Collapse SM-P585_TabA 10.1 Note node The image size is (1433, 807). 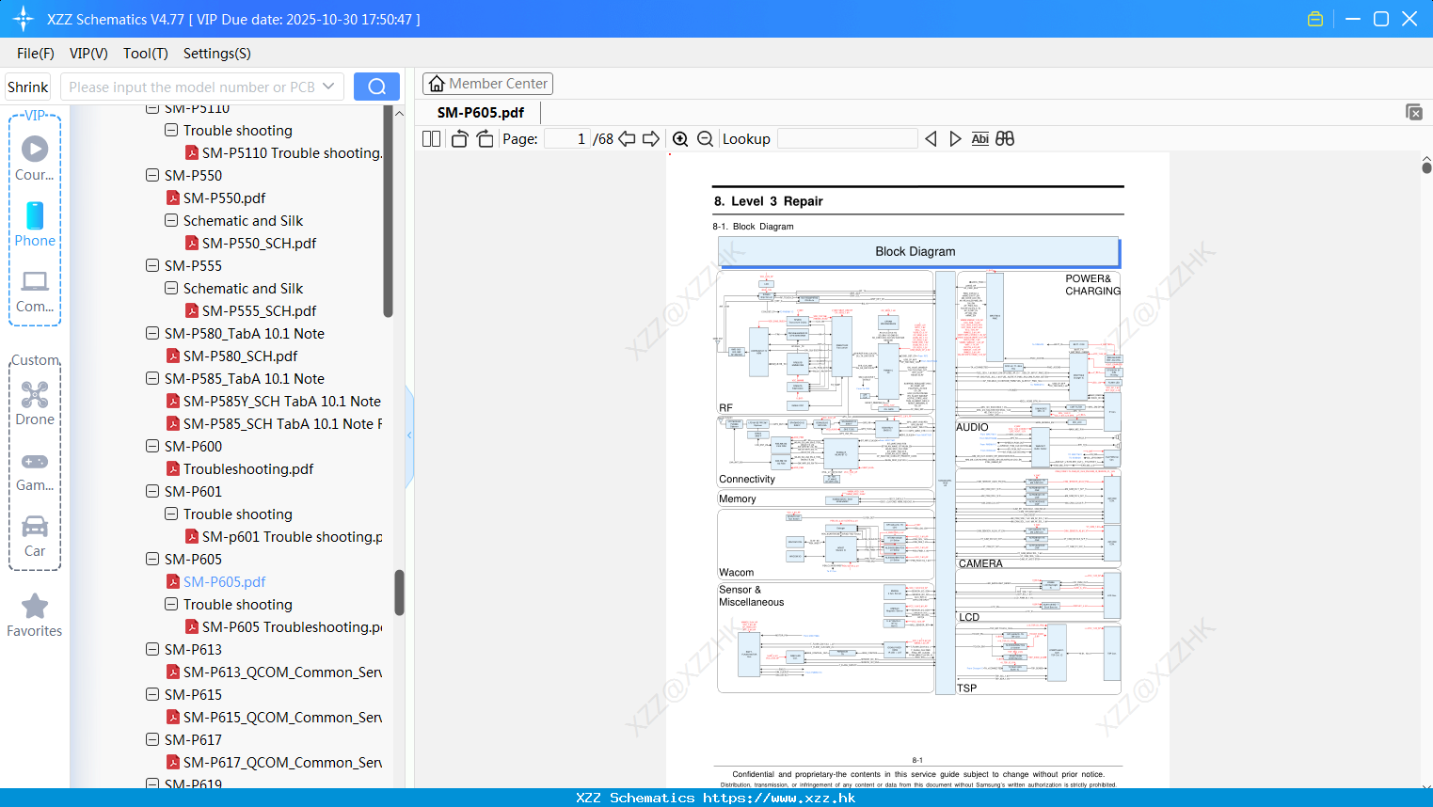[x=152, y=378]
